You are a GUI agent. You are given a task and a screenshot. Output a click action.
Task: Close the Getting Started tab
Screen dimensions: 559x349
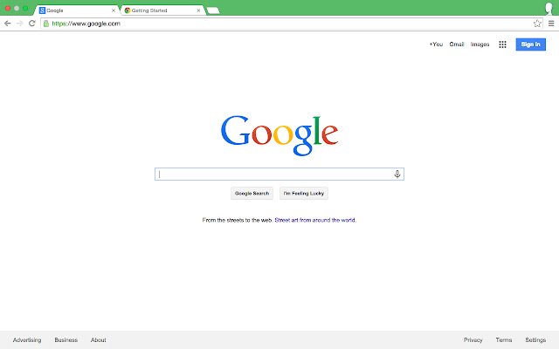click(x=198, y=10)
